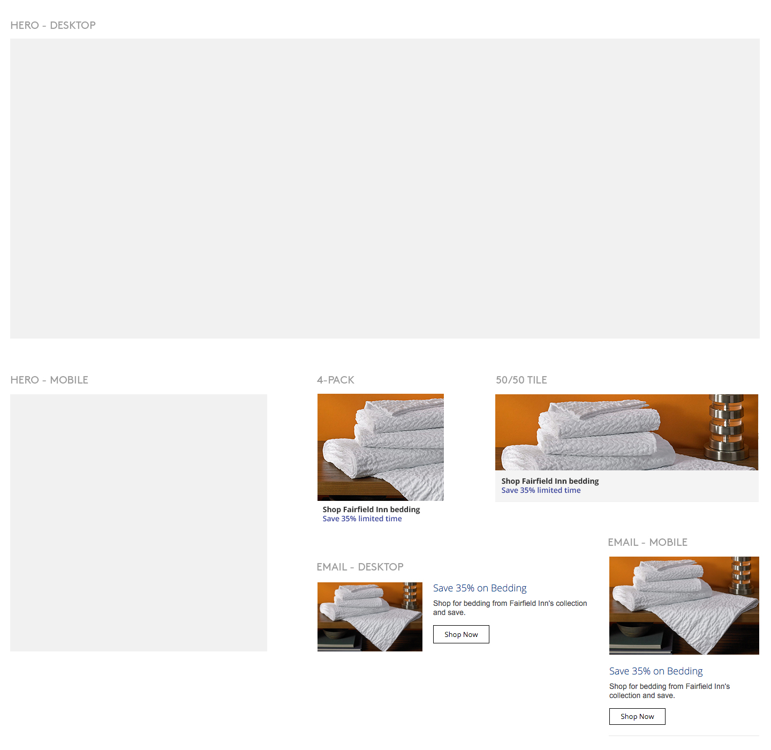Image resolution: width=771 pixels, height=750 pixels.
Task: Click the Email Desktop bedding description text
Action: pos(510,607)
